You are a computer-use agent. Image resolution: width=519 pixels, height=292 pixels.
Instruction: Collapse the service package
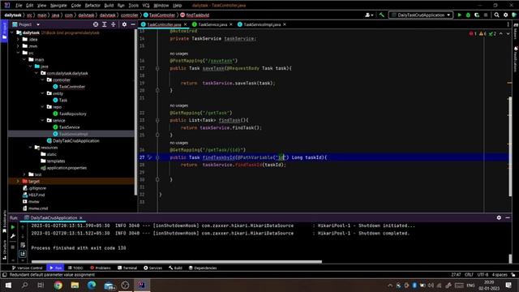pyautogui.click(x=43, y=121)
